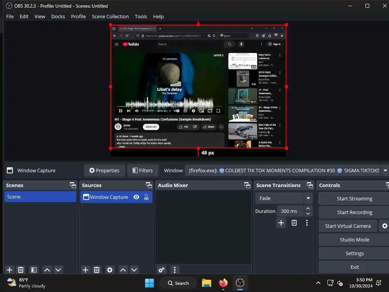Open Windows Start menu
389x292 pixels.
coord(149,283)
